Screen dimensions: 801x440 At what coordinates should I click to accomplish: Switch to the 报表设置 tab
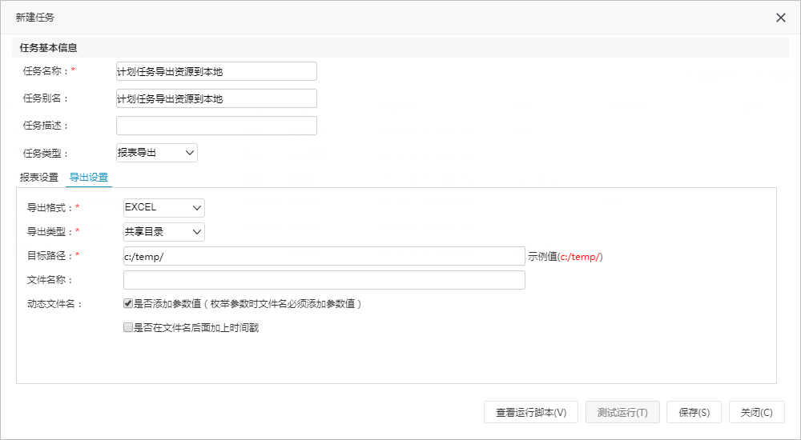coord(39,178)
